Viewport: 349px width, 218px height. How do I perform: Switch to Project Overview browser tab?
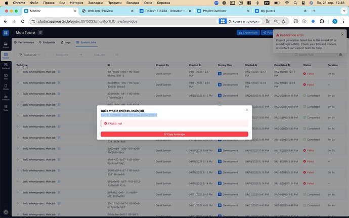223,11
